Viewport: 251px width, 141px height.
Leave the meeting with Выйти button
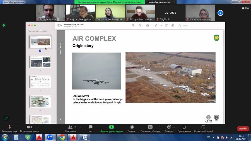coord(243,129)
